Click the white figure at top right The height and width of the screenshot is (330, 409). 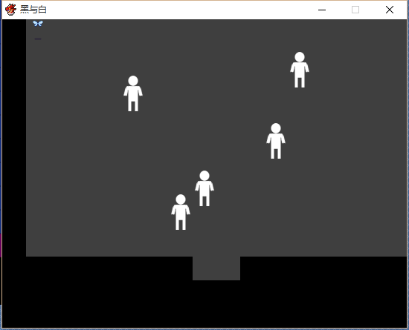click(300, 70)
